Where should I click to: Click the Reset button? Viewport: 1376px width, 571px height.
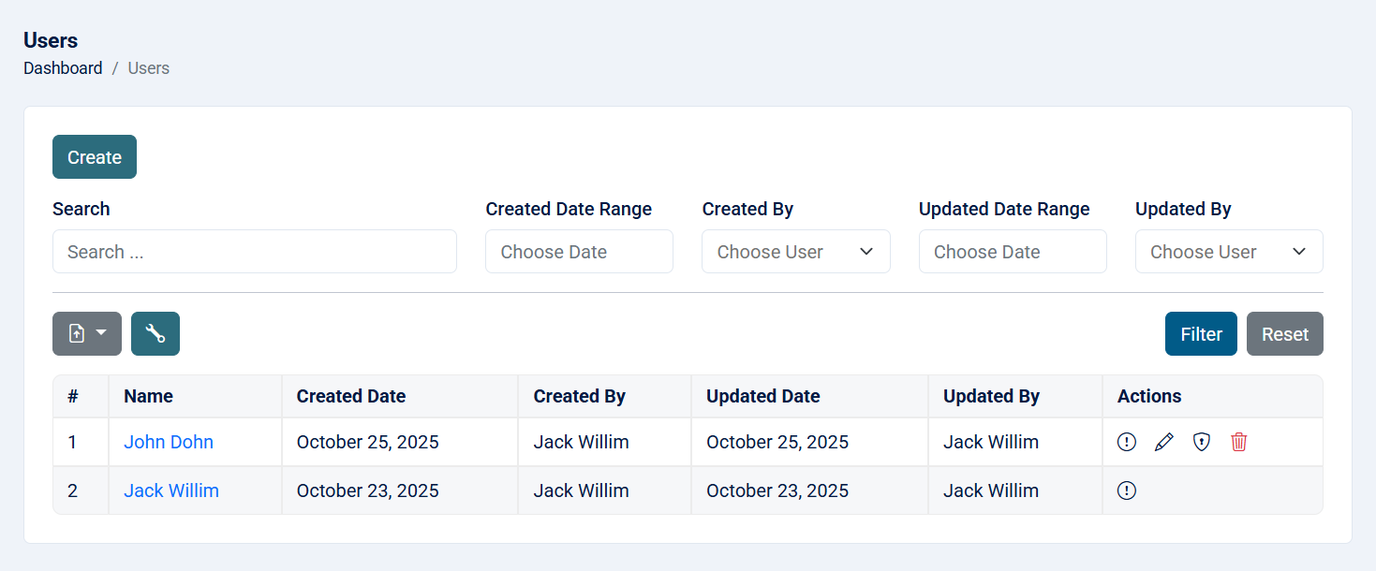(1284, 334)
